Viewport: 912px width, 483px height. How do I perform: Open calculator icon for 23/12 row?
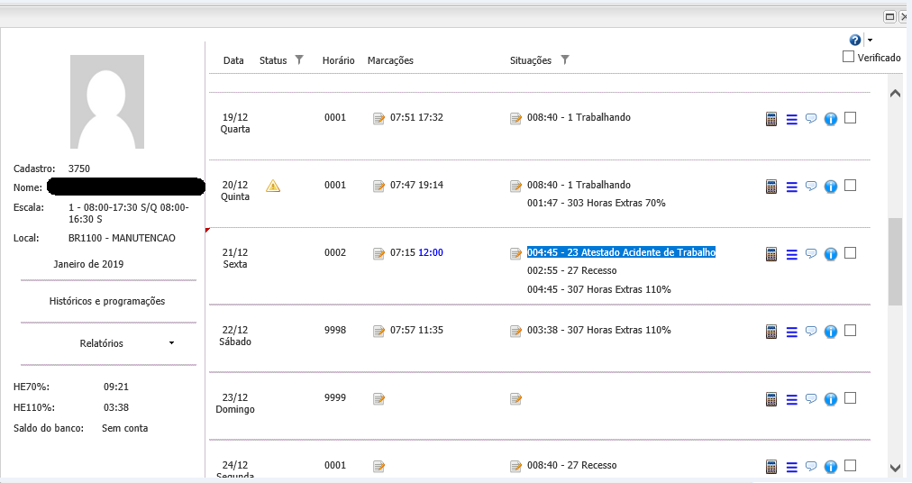[771, 400]
